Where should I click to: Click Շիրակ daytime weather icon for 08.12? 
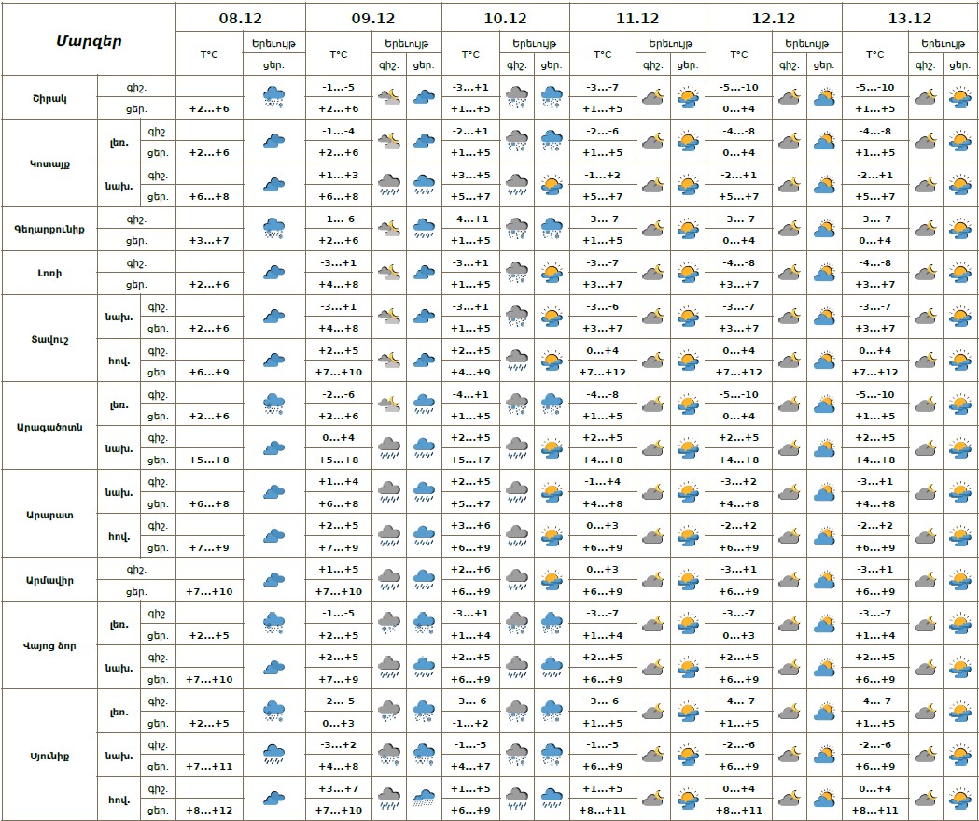coord(273,96)
